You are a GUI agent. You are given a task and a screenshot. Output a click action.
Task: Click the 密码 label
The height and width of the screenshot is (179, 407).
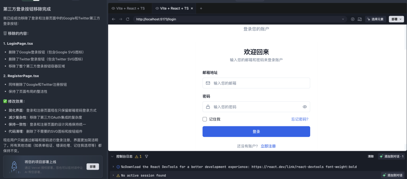[207, 96]
